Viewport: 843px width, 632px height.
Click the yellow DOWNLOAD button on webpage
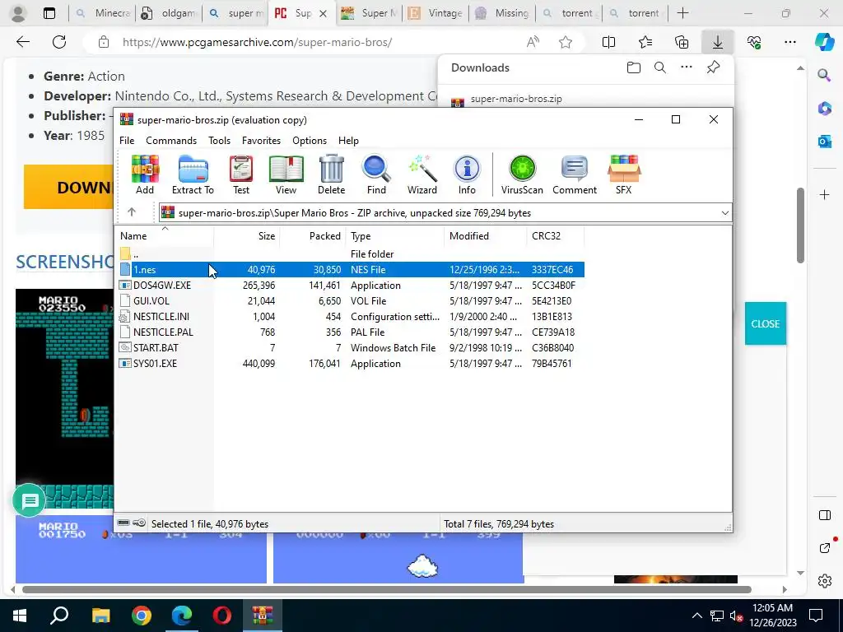pyautogui.click(x=69, y=187)
